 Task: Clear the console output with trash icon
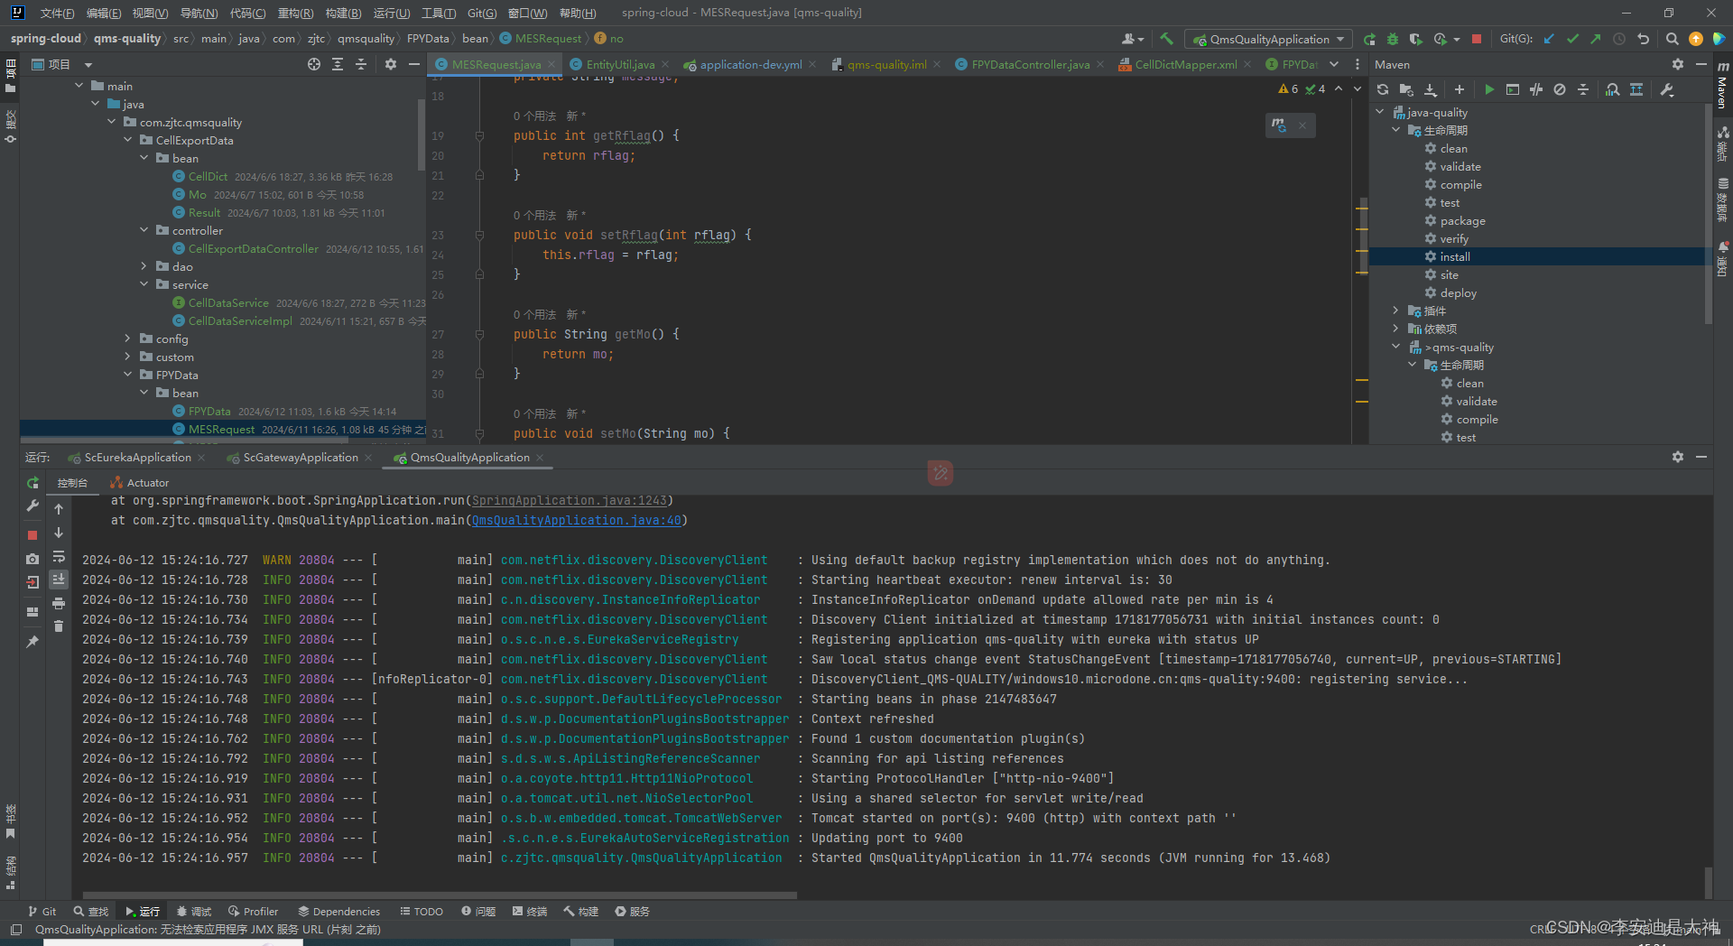point(59,626)
